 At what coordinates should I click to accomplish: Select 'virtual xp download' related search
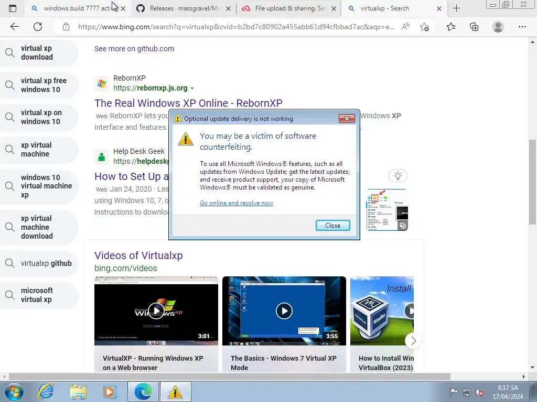[x=39, y=53]
